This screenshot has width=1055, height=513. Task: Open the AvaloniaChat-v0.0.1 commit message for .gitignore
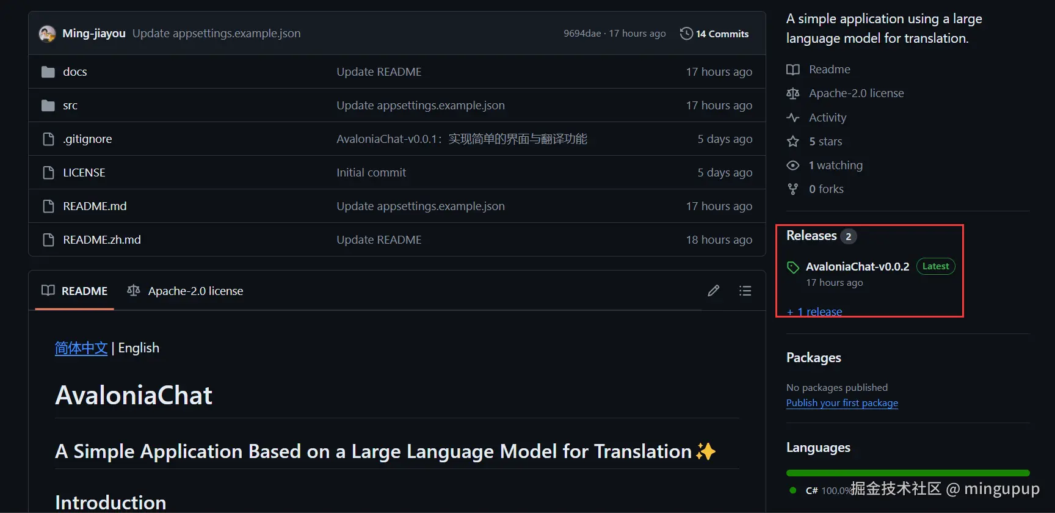(x=462, y=139)
